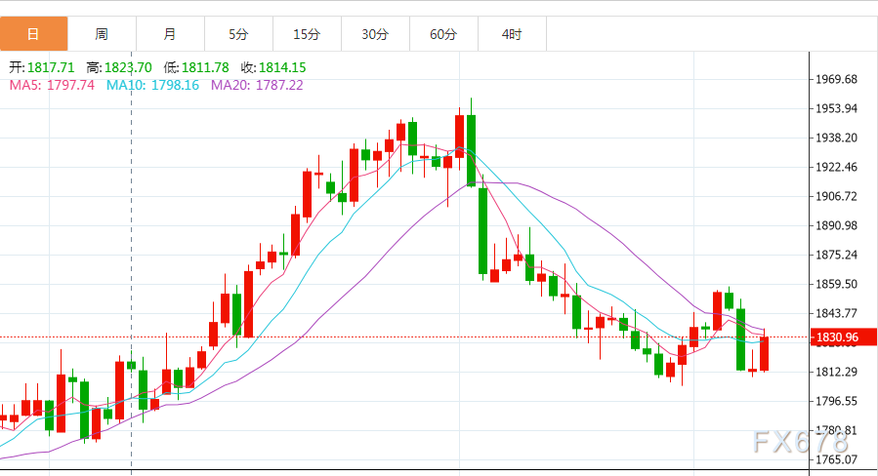Viewport: 878px width, 476px height.
Task: Select the 30分 timeframe tab
Action: (x=375, y=34)
